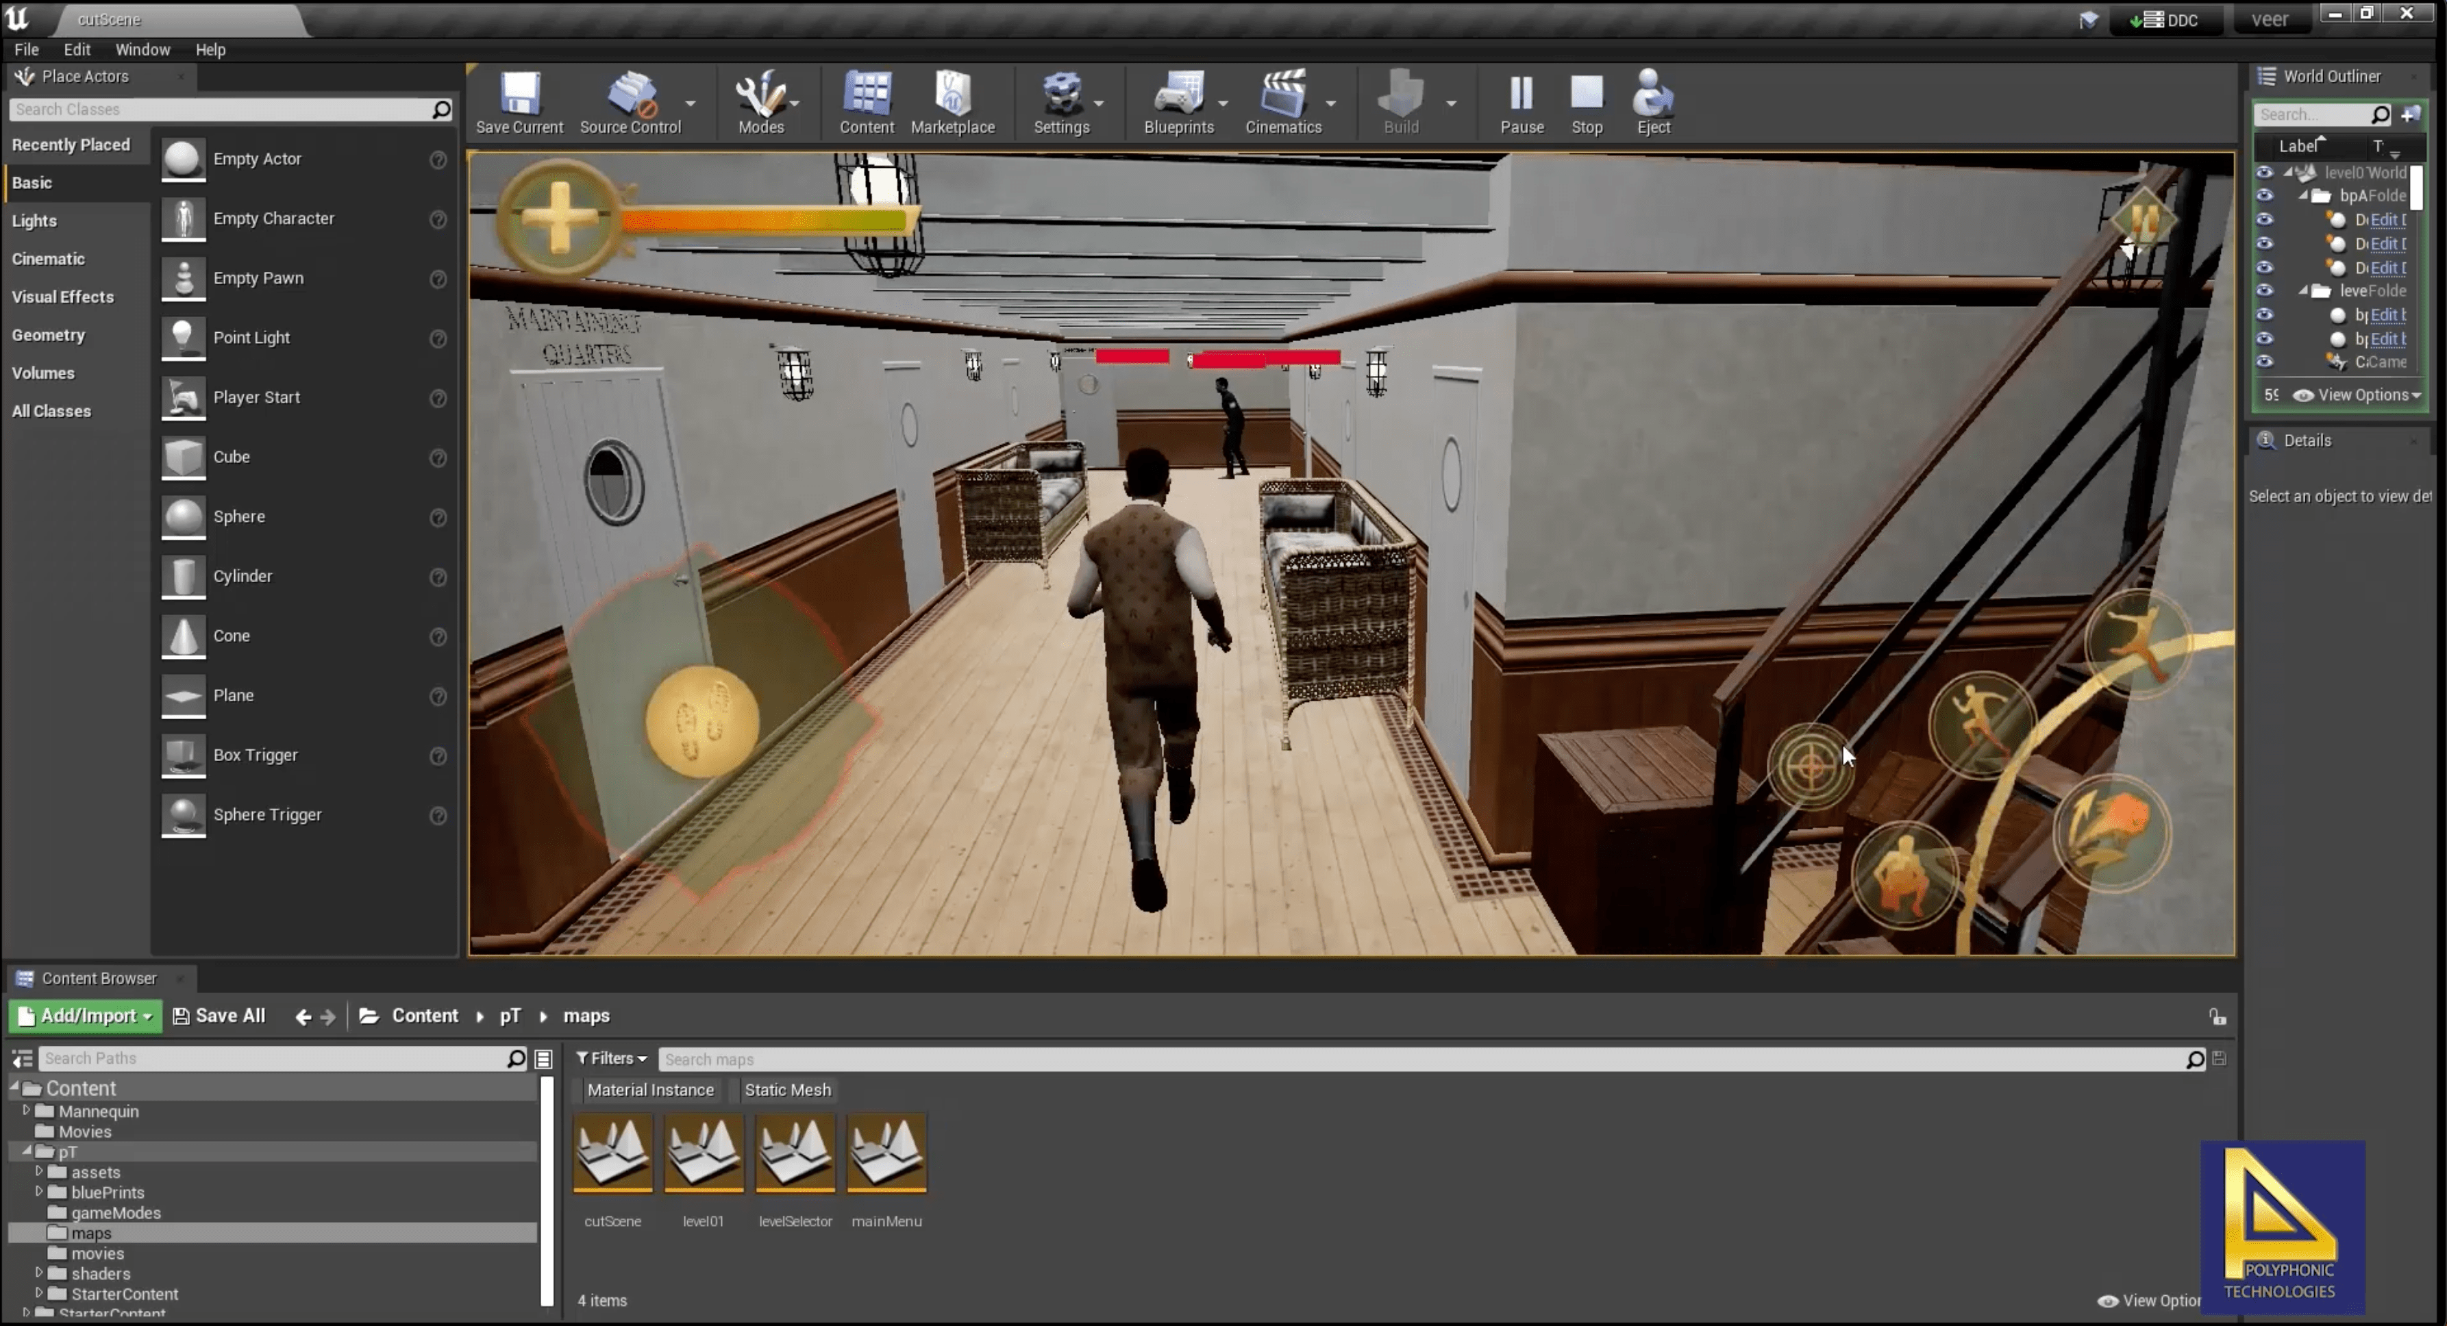Expand the bluePrints folder
Viewport: 2447px width, 1326px height.
(39, 1192)
